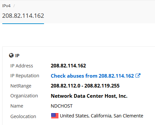Select the NDCHOST name value
The height and width of the screenshot is (125, 155).
coord(62,106)
